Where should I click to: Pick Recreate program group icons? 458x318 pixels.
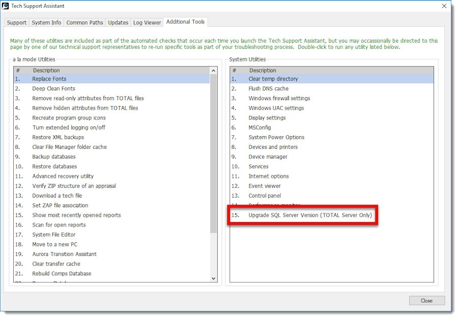pos(111,118)
